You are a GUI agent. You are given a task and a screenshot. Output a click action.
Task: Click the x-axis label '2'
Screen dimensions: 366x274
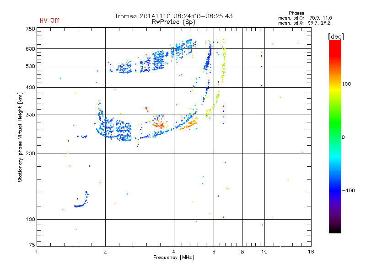point(105,252)
